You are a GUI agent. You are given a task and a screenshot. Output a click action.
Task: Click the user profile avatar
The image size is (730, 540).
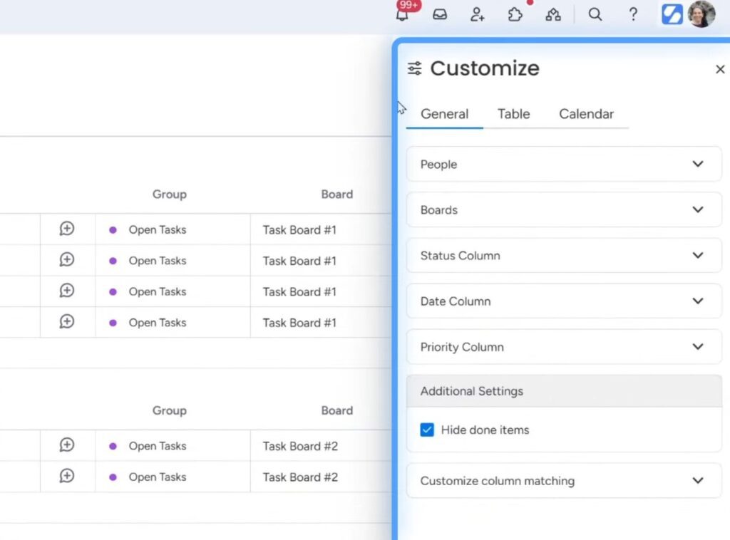pyautogui.click(x=701, y=14)
